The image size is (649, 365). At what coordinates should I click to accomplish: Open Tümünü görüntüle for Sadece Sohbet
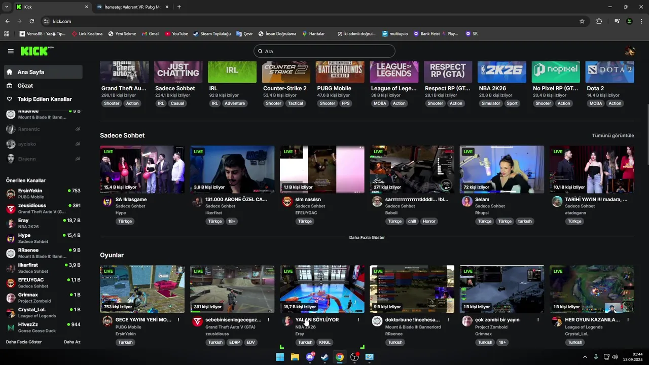613,136
